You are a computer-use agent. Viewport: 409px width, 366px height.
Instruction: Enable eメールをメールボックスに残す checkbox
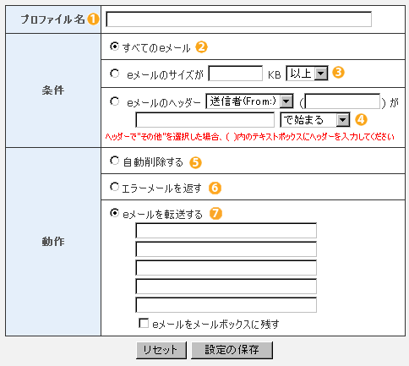pos(144,323)
